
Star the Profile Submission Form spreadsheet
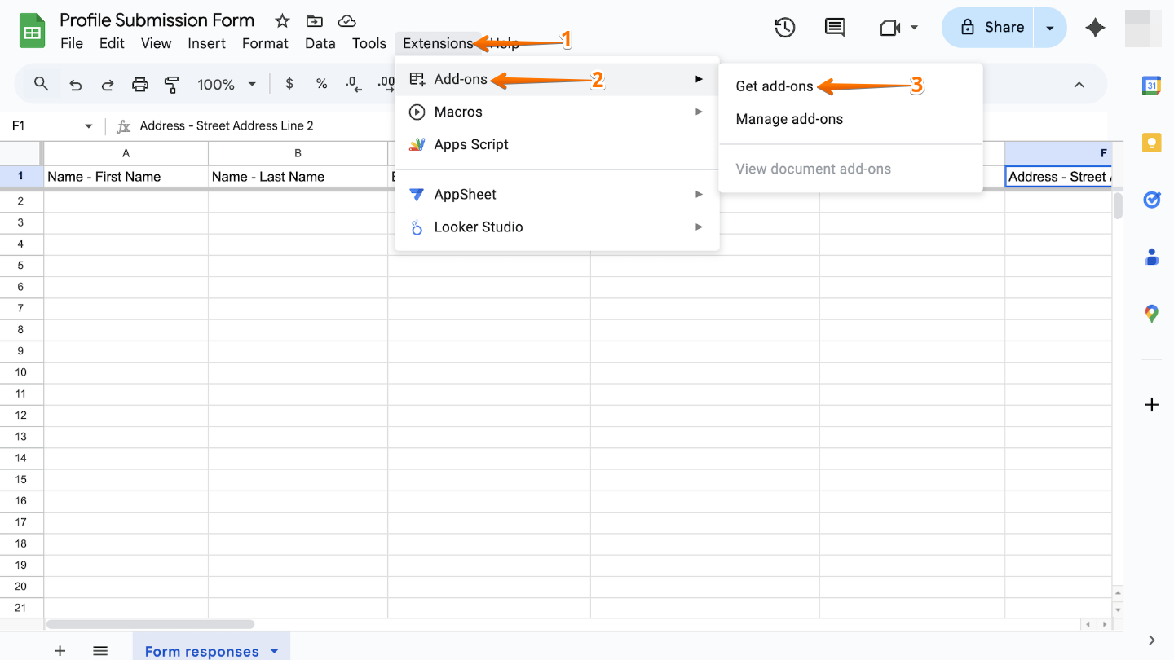[280, 20]
